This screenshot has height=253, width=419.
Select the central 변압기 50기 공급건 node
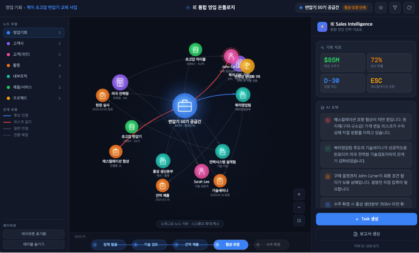[x=184, y=106]
